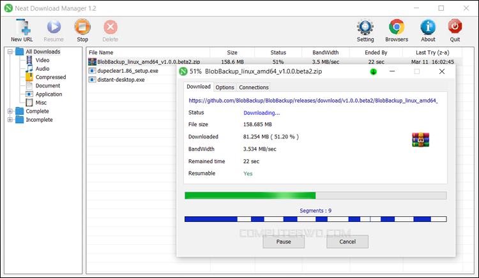Select the Compressed category
The image size is (479, 278).
tap(50, 77)
